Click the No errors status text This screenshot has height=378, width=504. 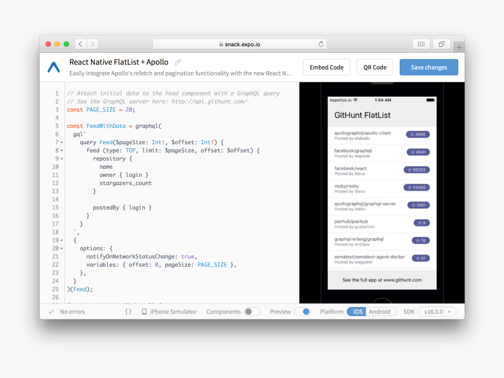(73, 311)
